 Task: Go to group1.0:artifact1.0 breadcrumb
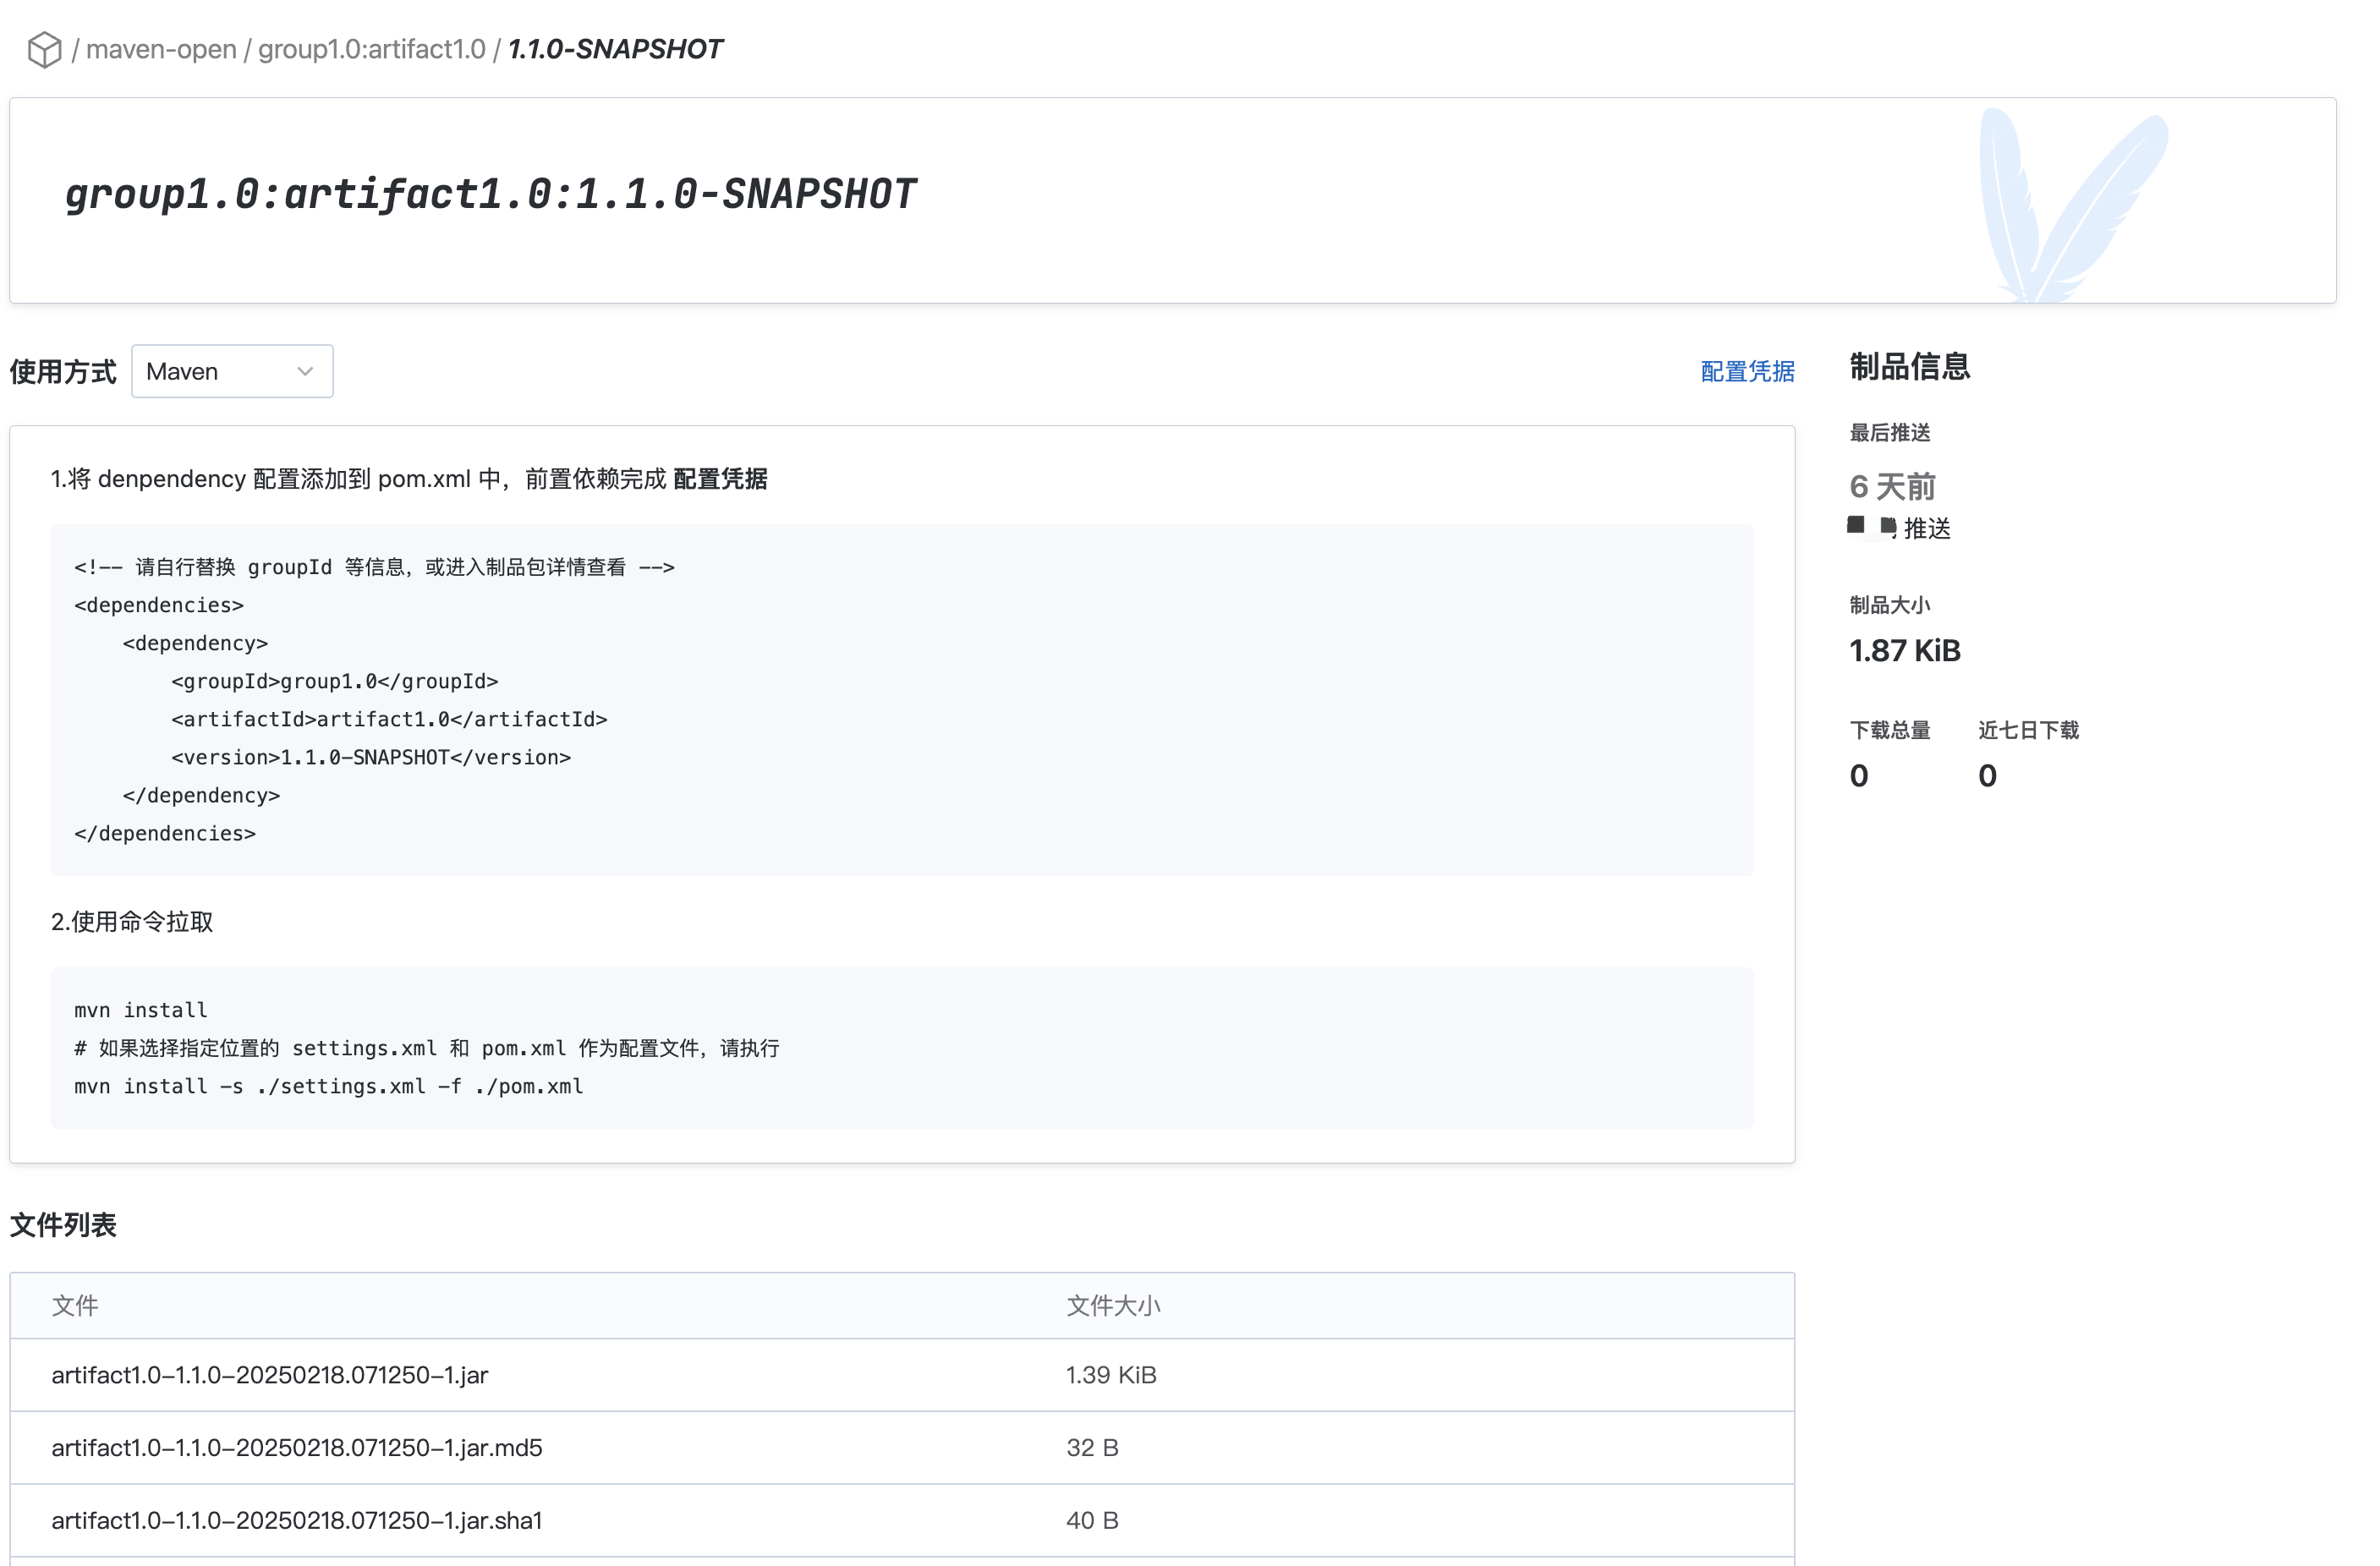coord(371,49)
